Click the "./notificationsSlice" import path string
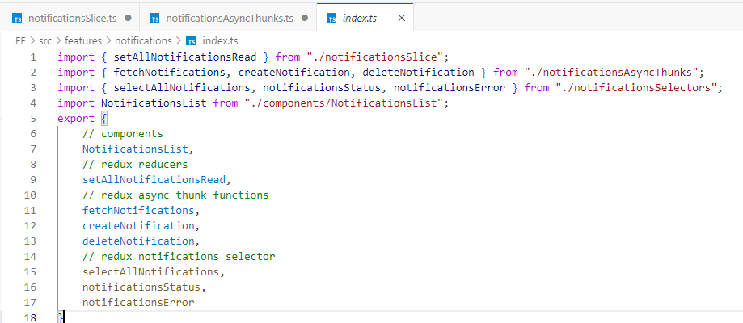Image resolution: width=743 pixels, height=323 pixels. (x=374, y=57)
